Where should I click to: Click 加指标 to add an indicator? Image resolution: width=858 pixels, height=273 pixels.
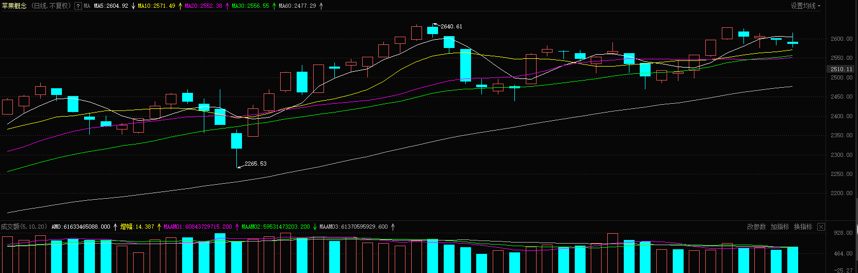[780, 227]
